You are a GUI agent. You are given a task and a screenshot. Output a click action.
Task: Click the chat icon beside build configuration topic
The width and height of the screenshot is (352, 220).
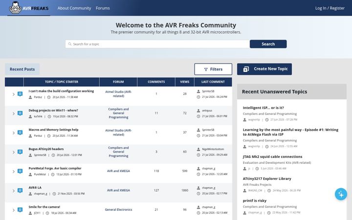(x=20, y=94)
